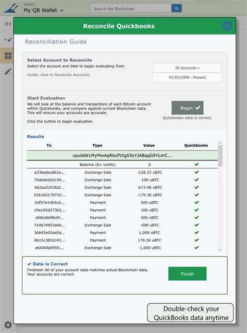Click the results scrollbar down arrow
This screenshot has height=333, width=247.
coord(220,250)
